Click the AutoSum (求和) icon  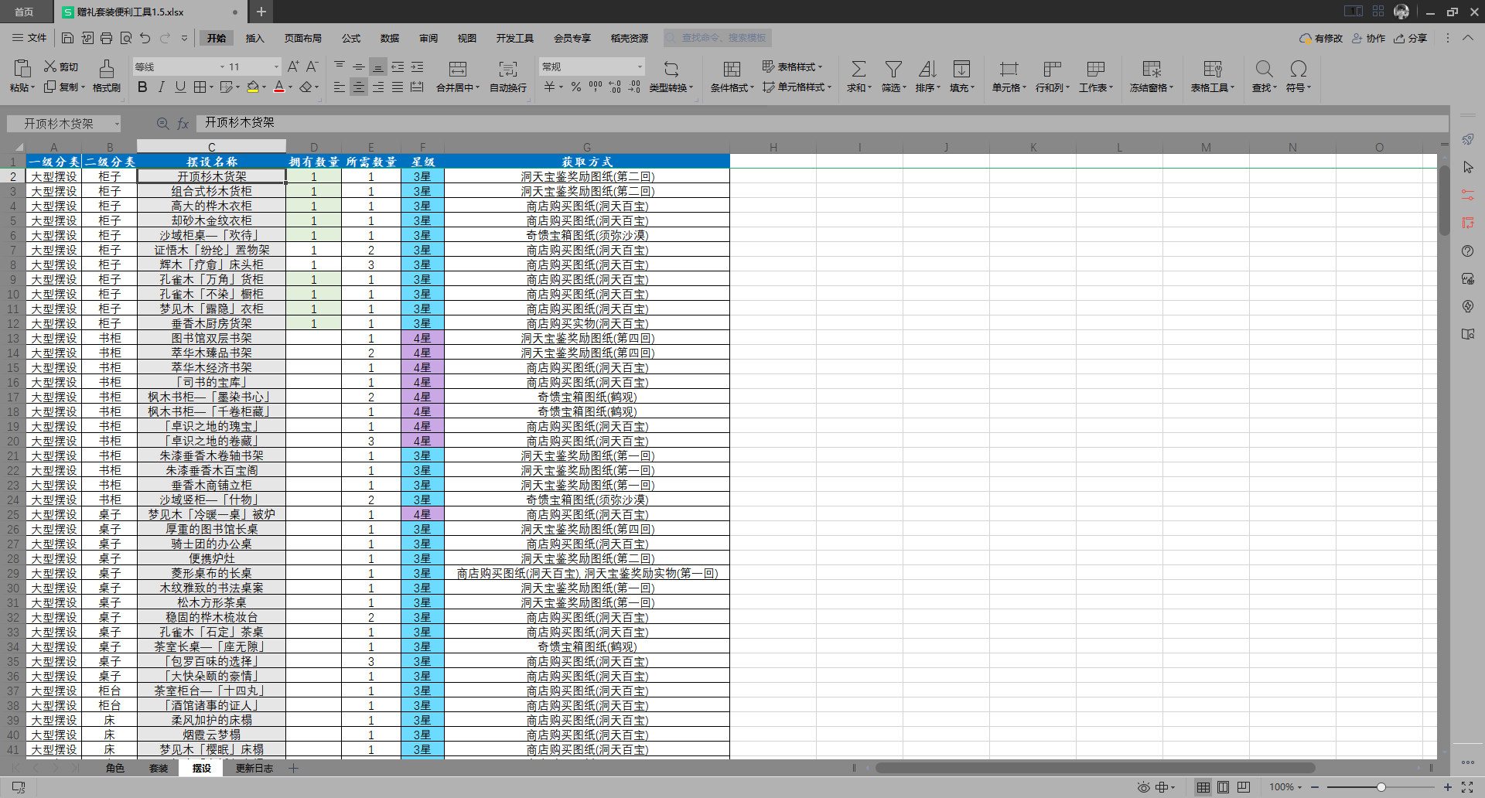click(859, 69)
